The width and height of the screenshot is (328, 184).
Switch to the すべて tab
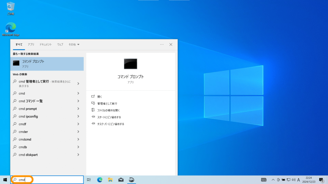coord(19,44)
